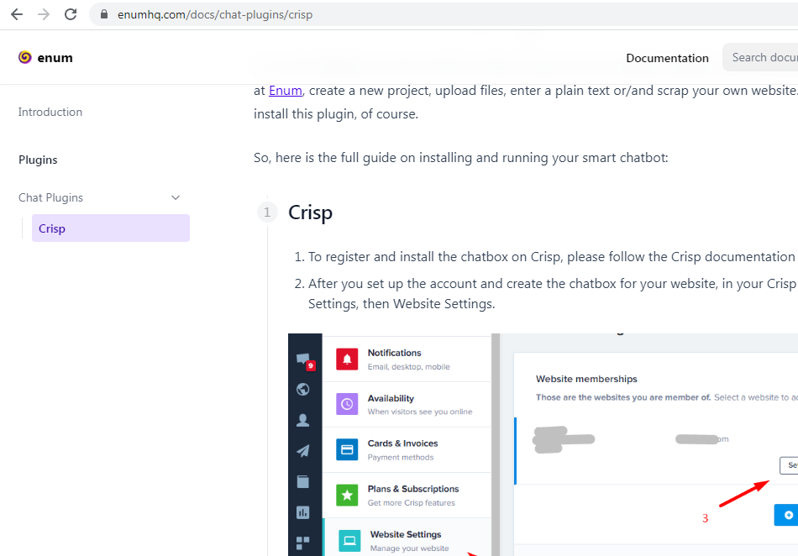Viewport: 798px width, 556px height.
Task: Click the Crisp helpdesk book icon
Action: pos(302,481)
